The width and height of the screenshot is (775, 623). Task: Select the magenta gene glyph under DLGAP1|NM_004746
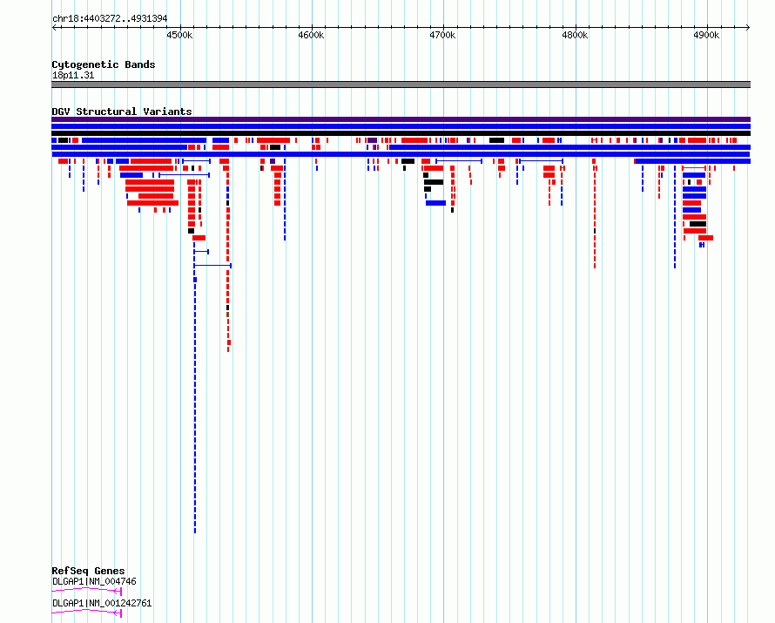[86, 591]
